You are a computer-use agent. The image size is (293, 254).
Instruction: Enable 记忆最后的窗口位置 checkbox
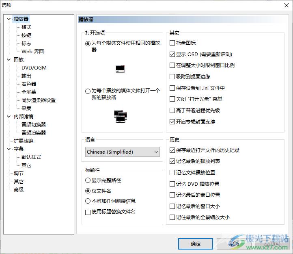[x=172, y=195]
